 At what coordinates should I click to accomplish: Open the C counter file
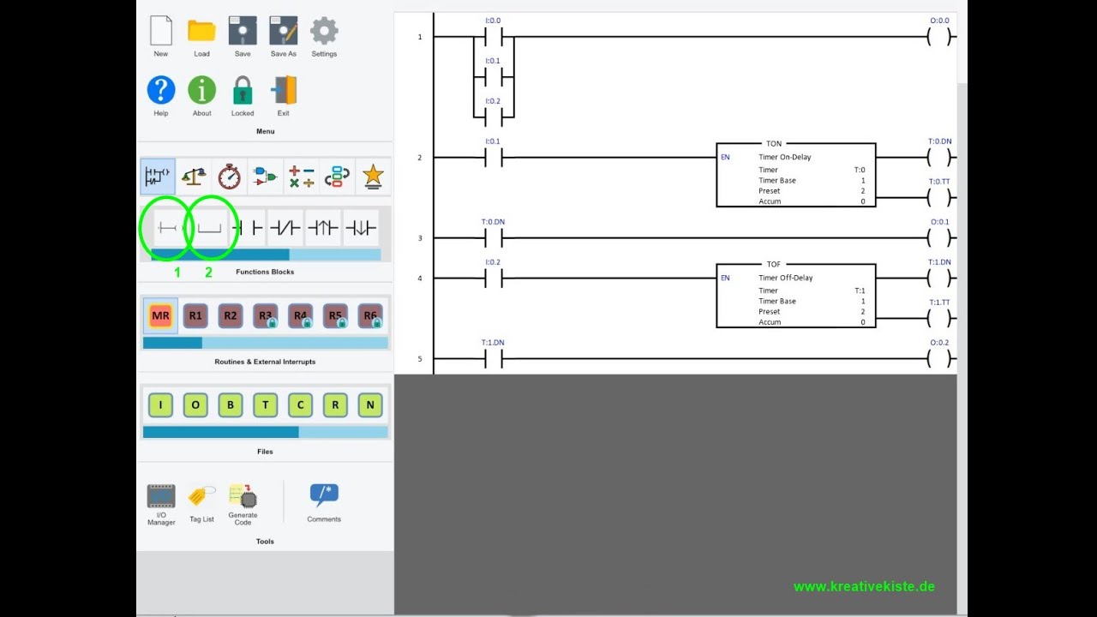[301, 405]
